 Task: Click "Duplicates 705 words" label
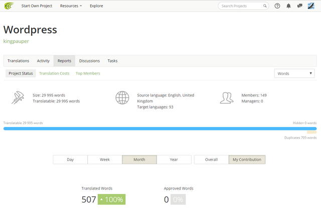click(x=300, y=137)
